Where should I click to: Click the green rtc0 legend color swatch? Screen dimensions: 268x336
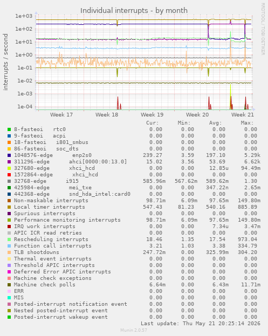tap(9, 129)
